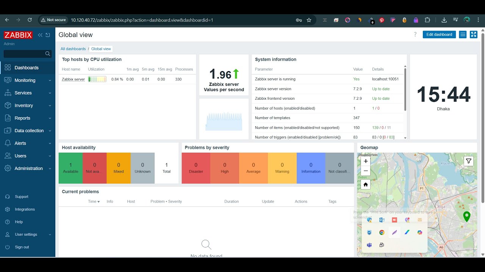
Task: Expand the Administration menu
Action: tap(28, 168)
